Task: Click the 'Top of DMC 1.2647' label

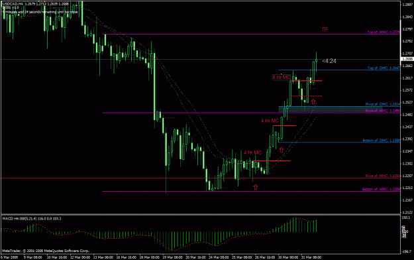Action: coord(384,68)
